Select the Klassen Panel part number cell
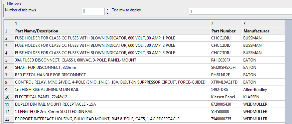The height and width of the screenshot is (124, 292). pos(226,97)
